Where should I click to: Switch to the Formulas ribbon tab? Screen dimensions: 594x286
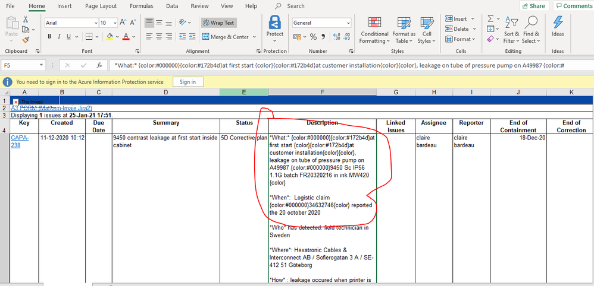coord(142,6)
